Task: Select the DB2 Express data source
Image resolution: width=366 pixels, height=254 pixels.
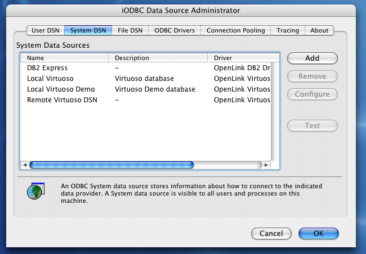Action: tap(47, 68)
